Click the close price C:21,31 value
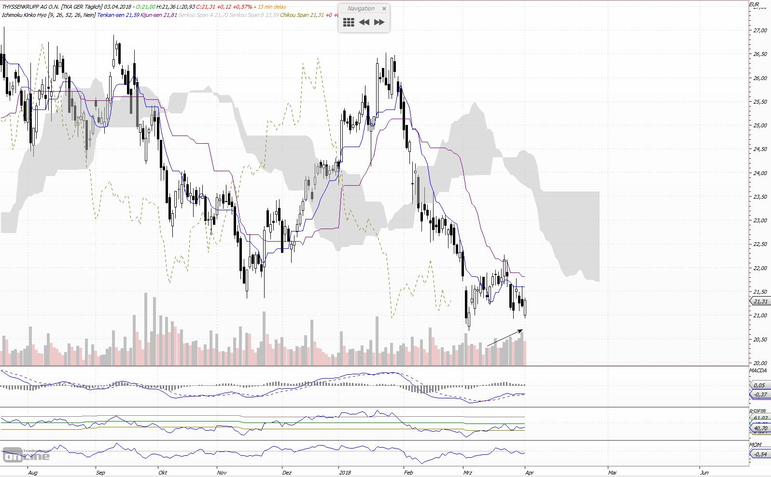 (205, 7)
